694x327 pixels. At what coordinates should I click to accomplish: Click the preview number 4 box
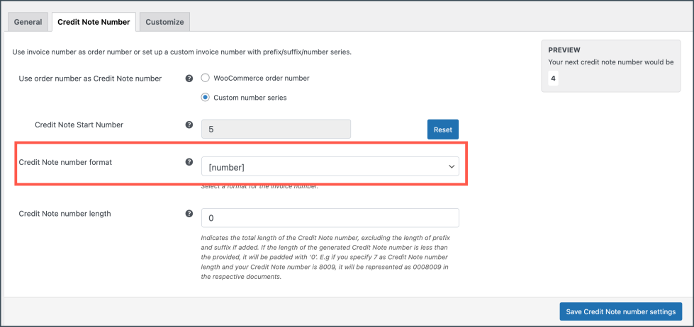[553, 79]
